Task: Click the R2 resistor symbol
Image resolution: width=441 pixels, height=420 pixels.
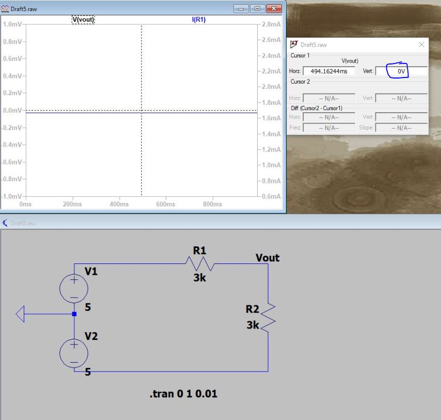Action: pos(268,317)
